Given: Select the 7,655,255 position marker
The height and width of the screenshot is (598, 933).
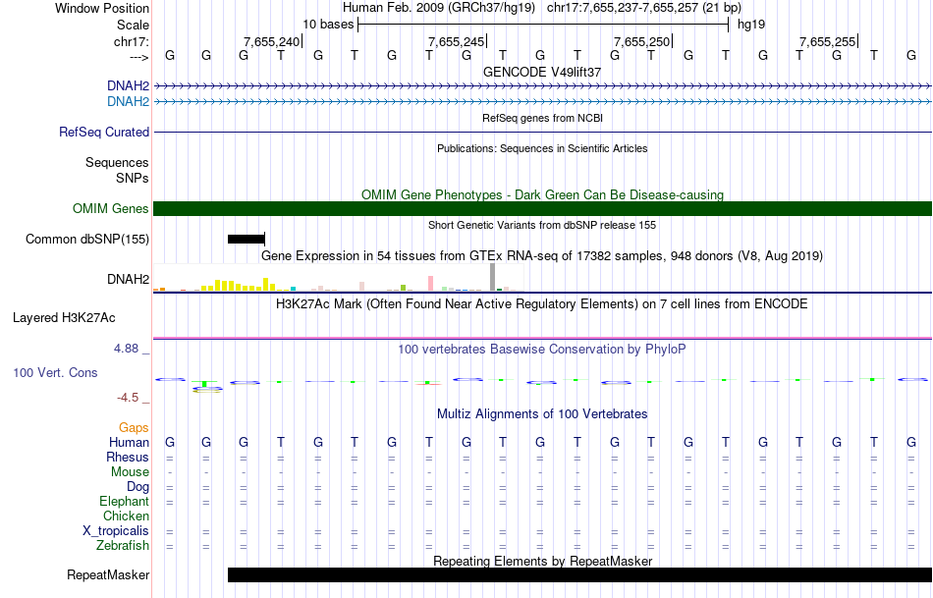Looking at the screenshot, I should click(x=828, y=41).
